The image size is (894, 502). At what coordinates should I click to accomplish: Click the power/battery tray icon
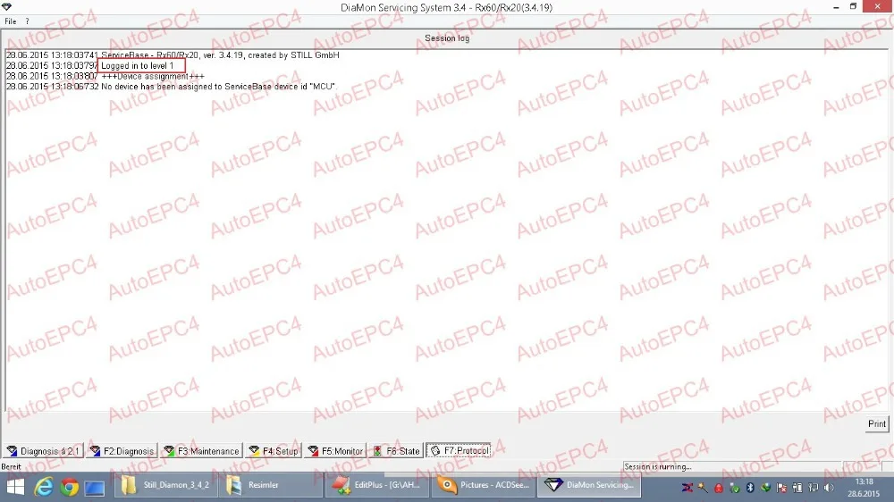click(x=797, y=488)
